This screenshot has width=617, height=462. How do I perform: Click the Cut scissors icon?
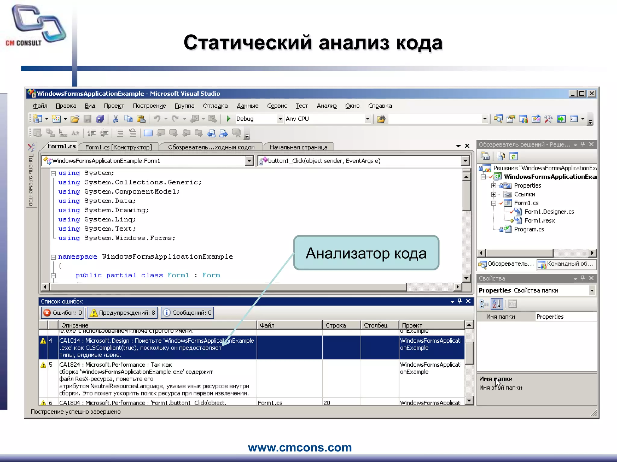[115, 119]
